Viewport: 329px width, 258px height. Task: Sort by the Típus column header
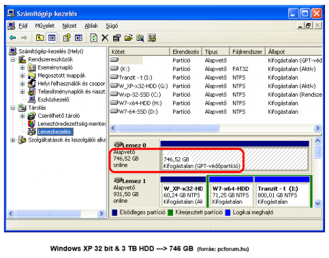click(216, 52)
